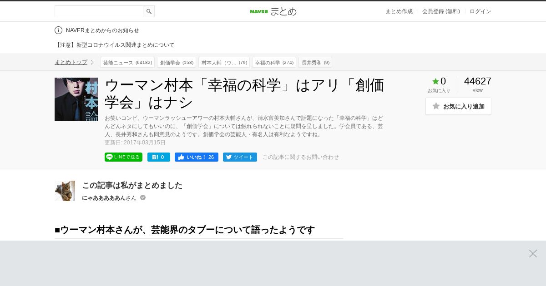
Task: Click the 44627 view count
Action: pyautogui.click(x=478, y=81)
